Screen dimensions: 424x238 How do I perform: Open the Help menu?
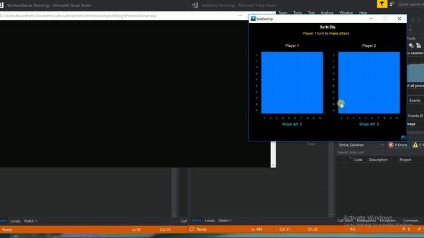pos(363,13)
